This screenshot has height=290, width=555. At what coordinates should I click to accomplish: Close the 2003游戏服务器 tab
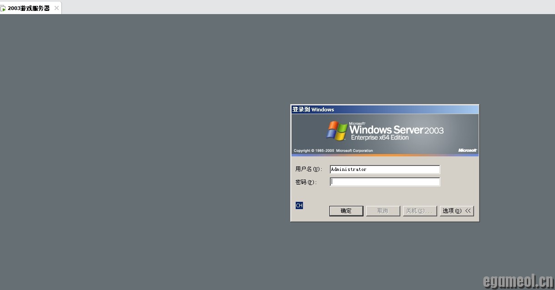click(x=56, y=8)
